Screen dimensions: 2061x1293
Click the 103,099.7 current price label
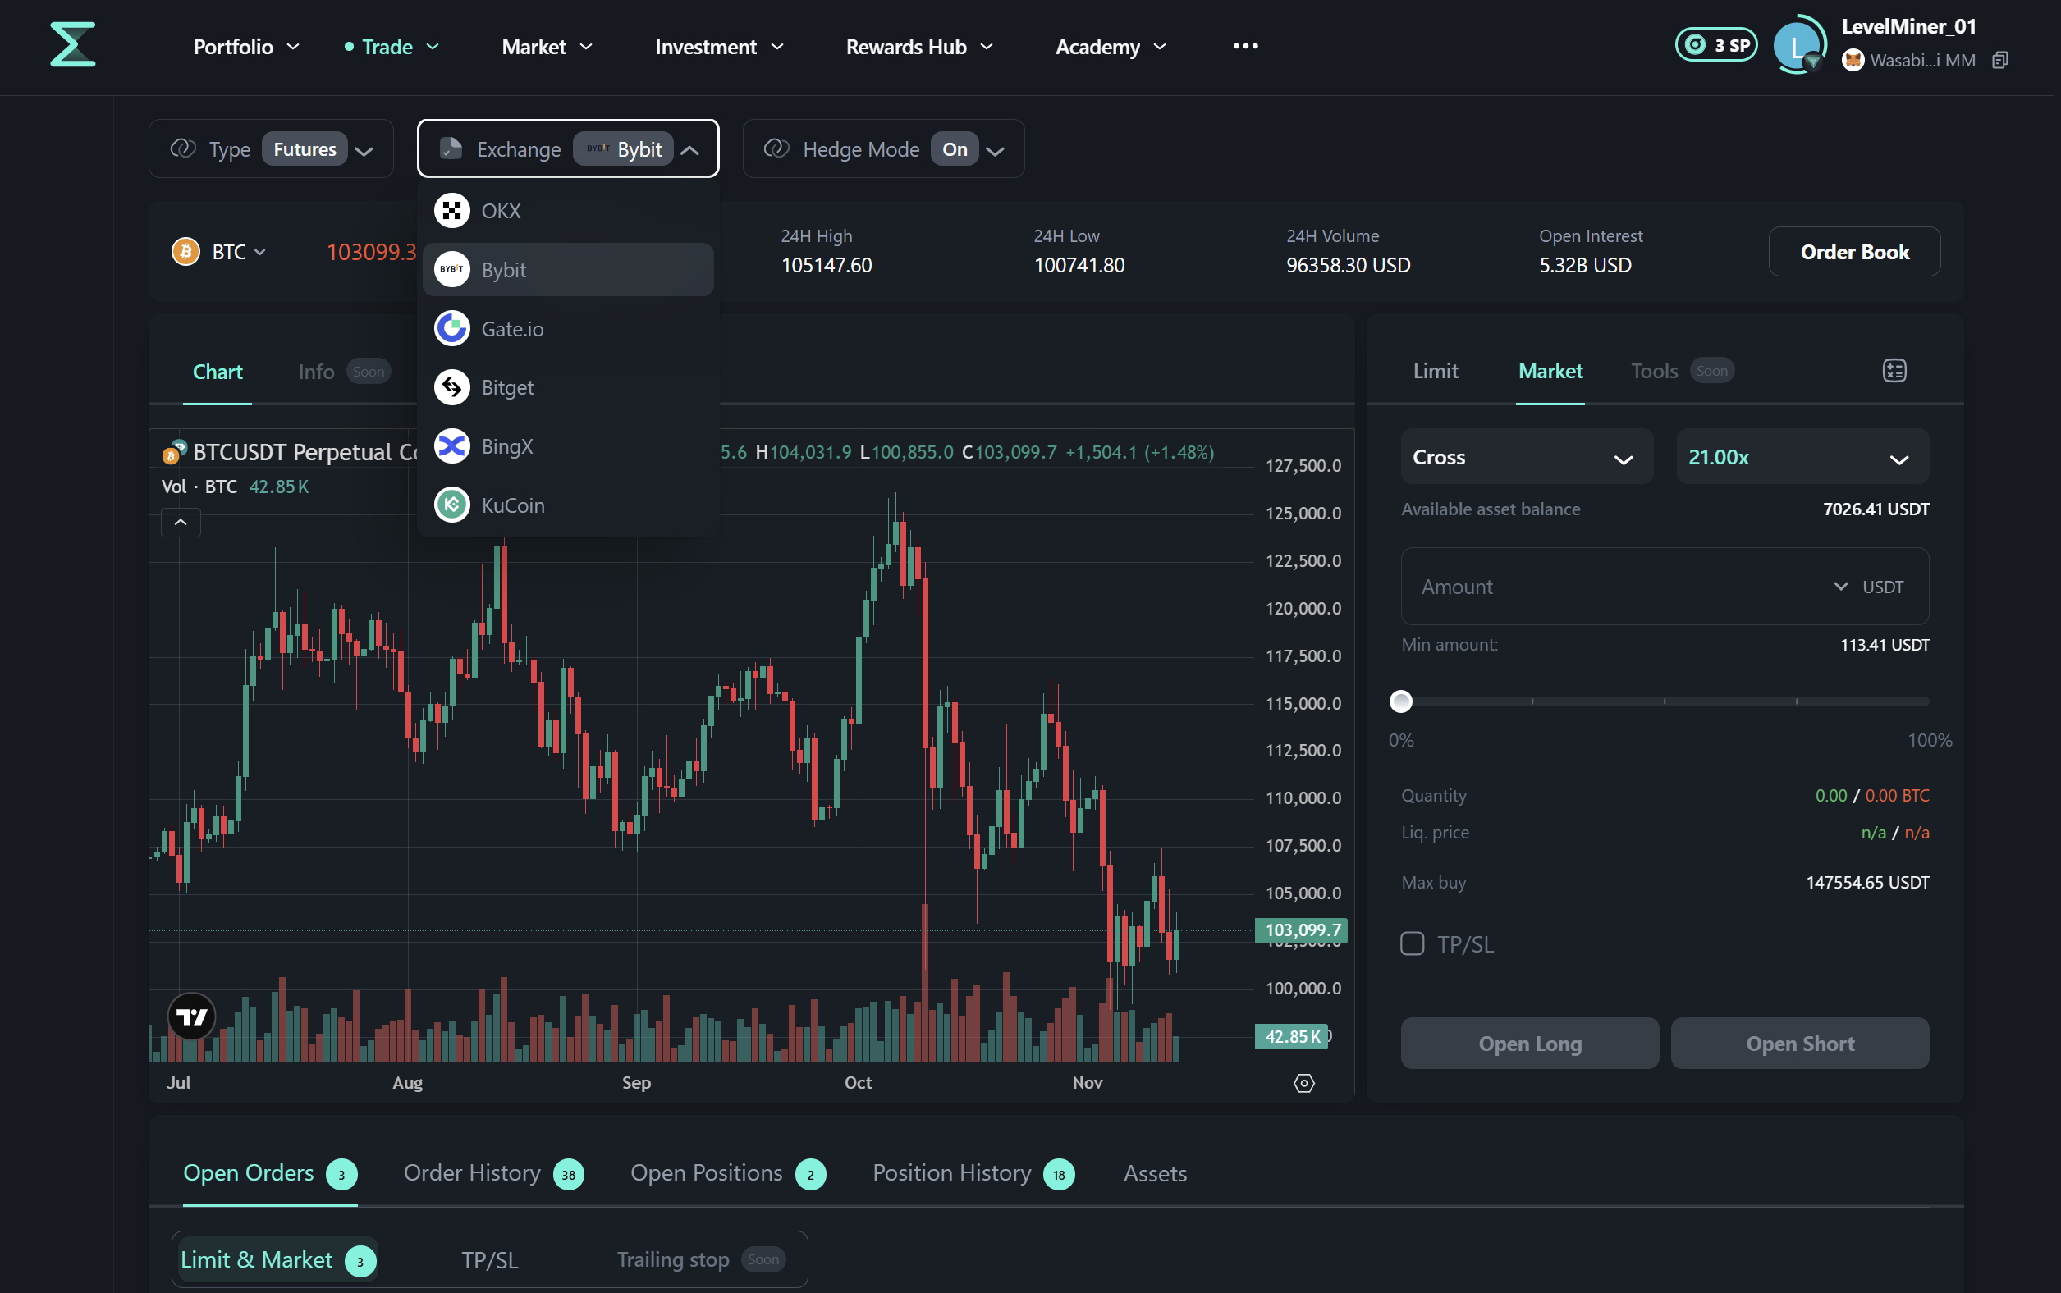click(x=1301, y=930)
